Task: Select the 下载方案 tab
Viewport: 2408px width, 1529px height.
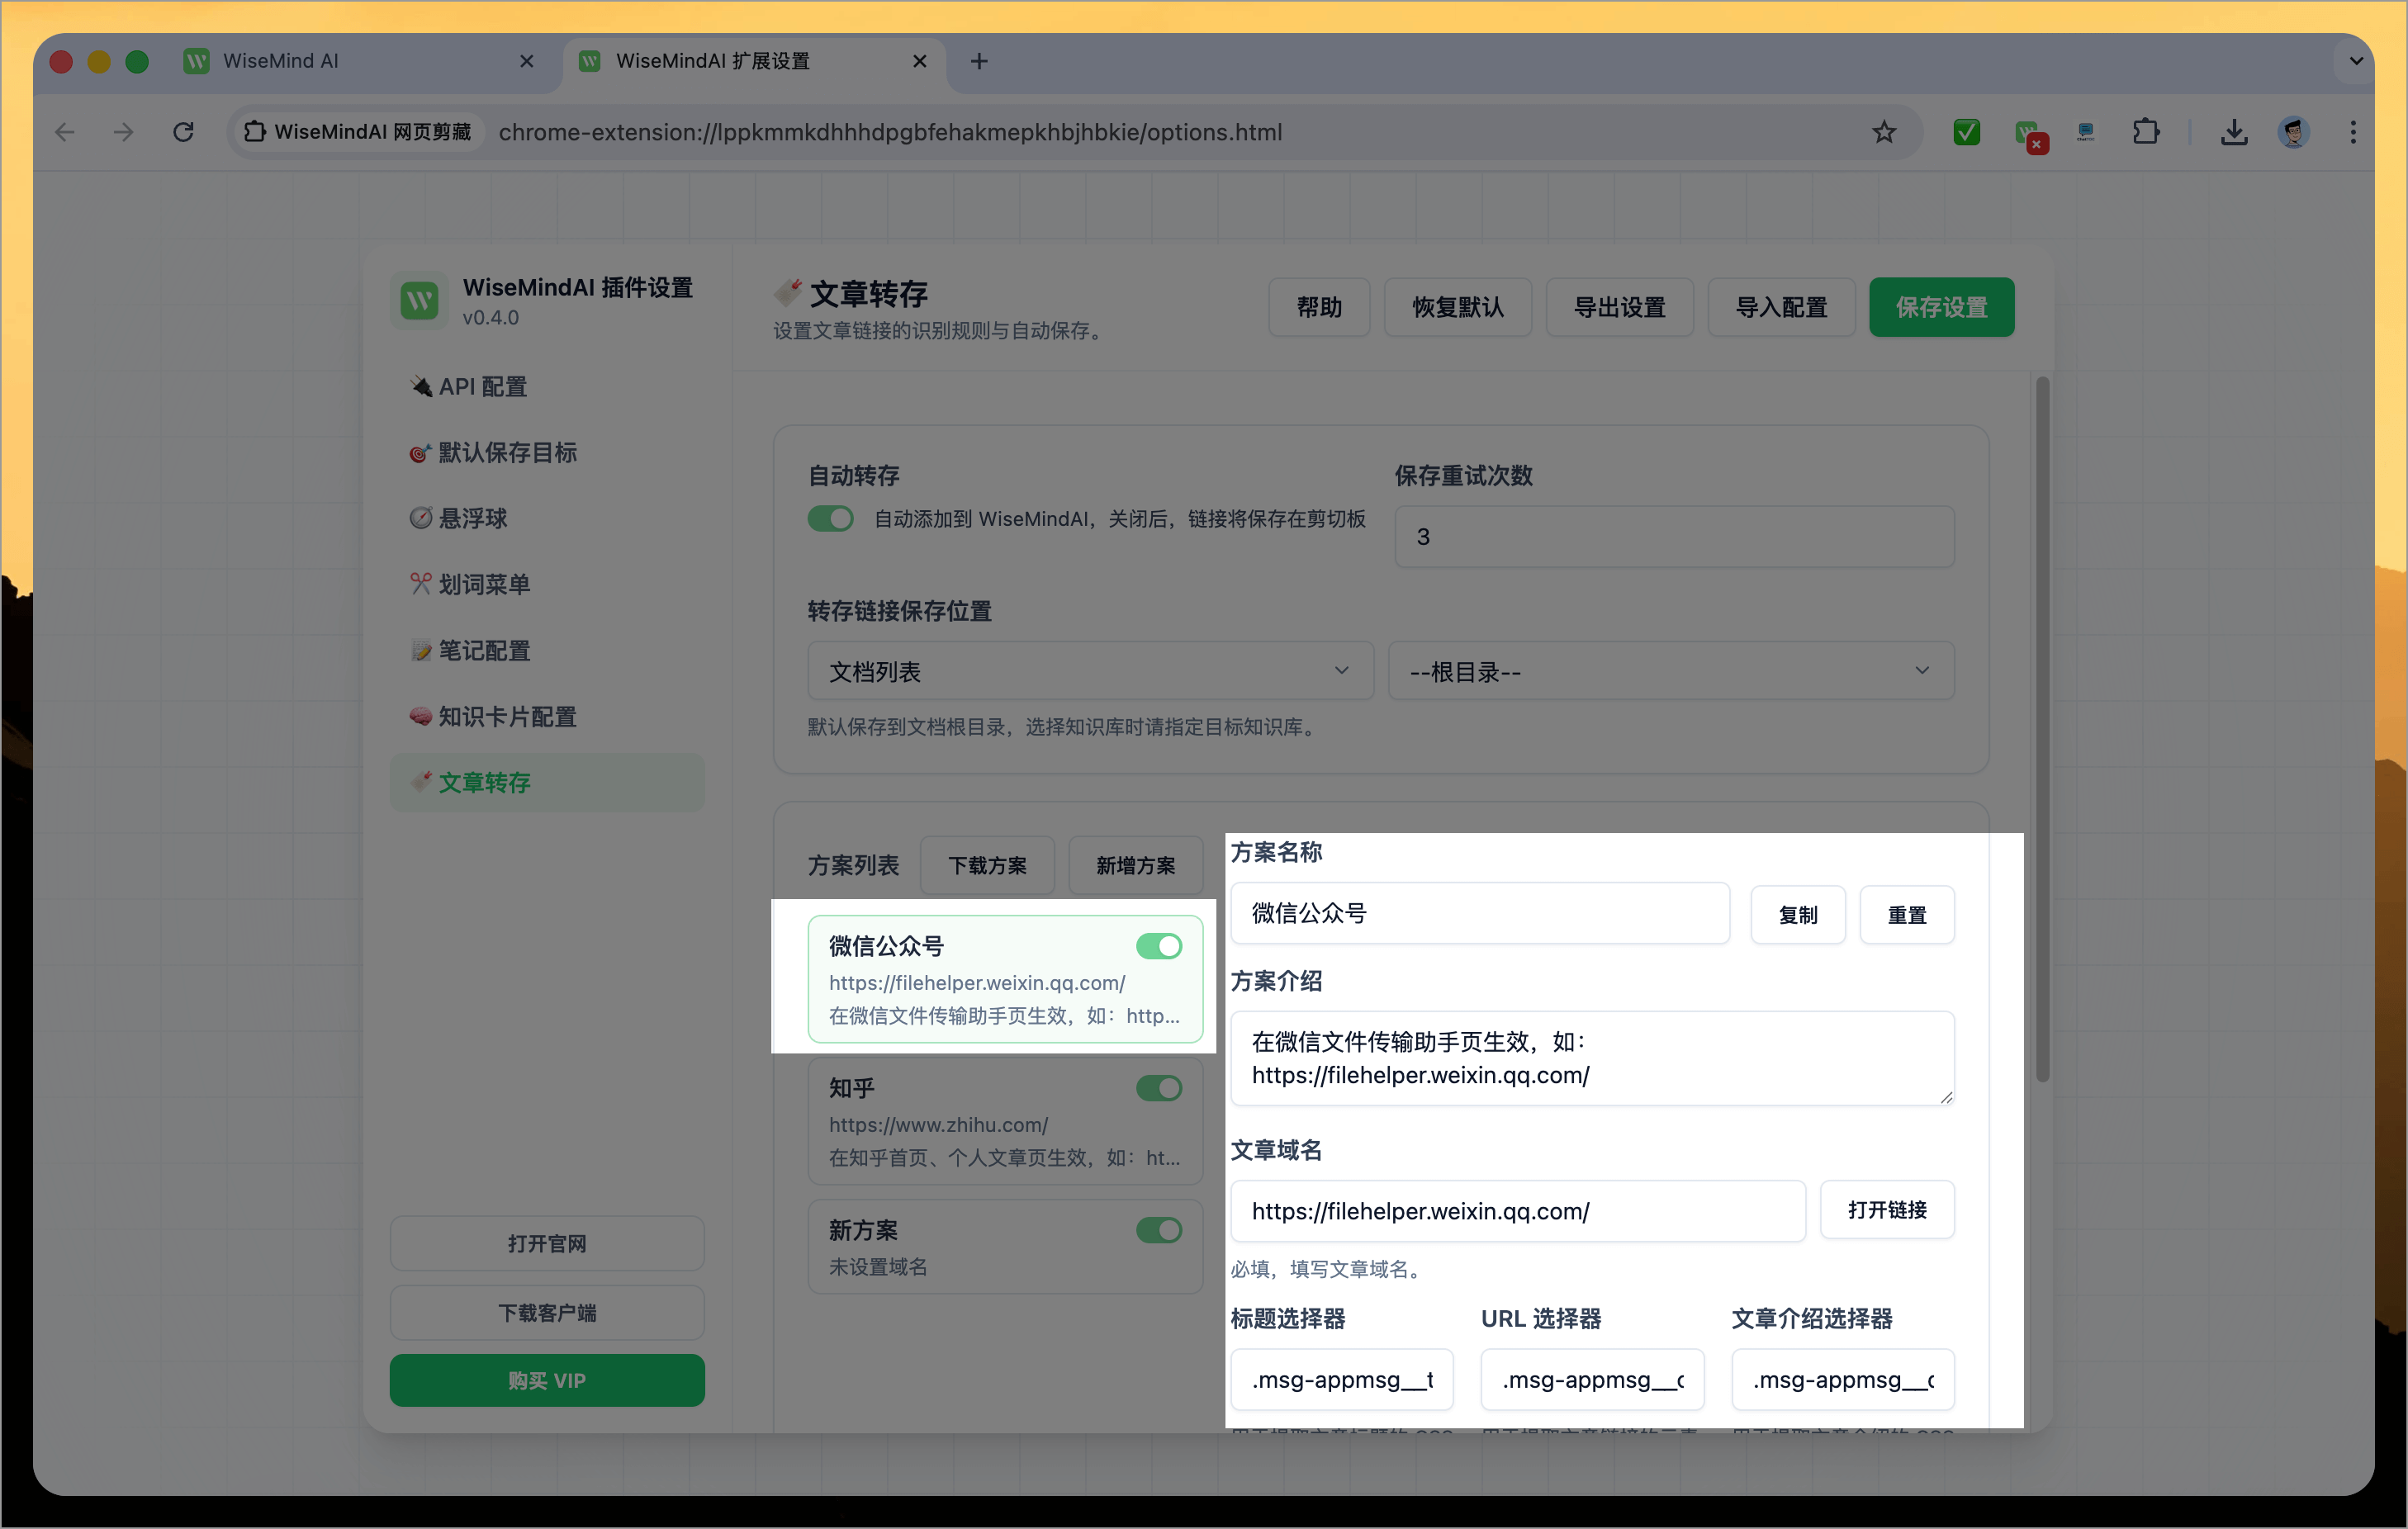Action: (x=987, y=865)
